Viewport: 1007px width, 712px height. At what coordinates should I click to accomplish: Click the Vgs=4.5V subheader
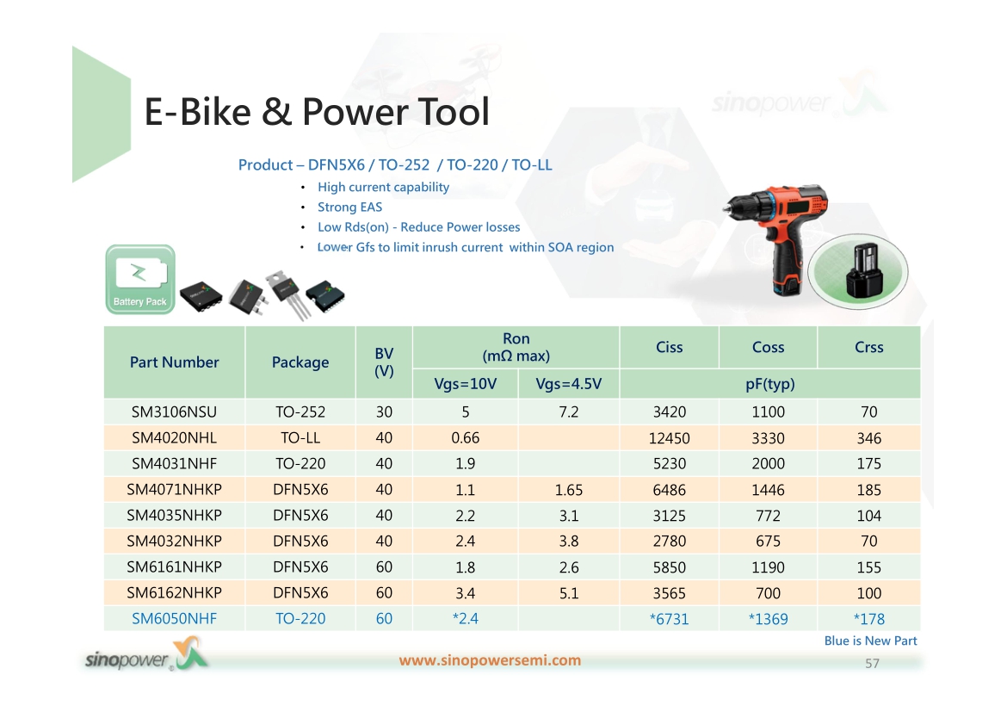(x=568, y=384)
